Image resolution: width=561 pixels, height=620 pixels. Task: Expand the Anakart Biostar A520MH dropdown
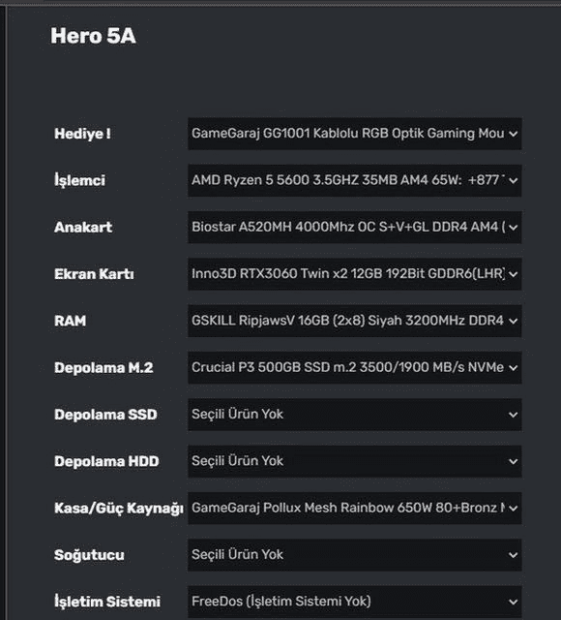(355, 228)
